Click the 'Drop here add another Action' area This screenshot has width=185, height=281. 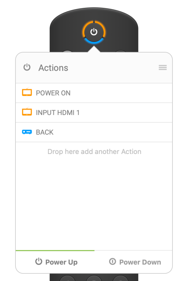click(x=94, y=152)
